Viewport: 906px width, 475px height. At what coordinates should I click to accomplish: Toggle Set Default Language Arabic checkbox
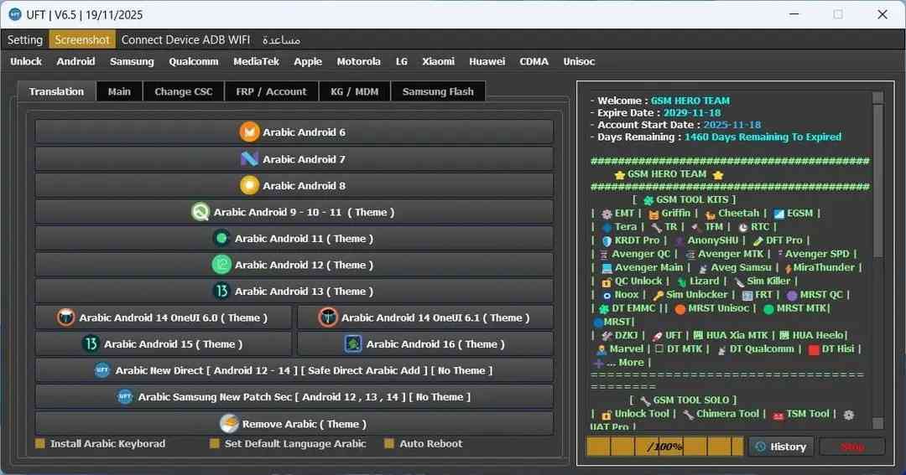(215, 444)
